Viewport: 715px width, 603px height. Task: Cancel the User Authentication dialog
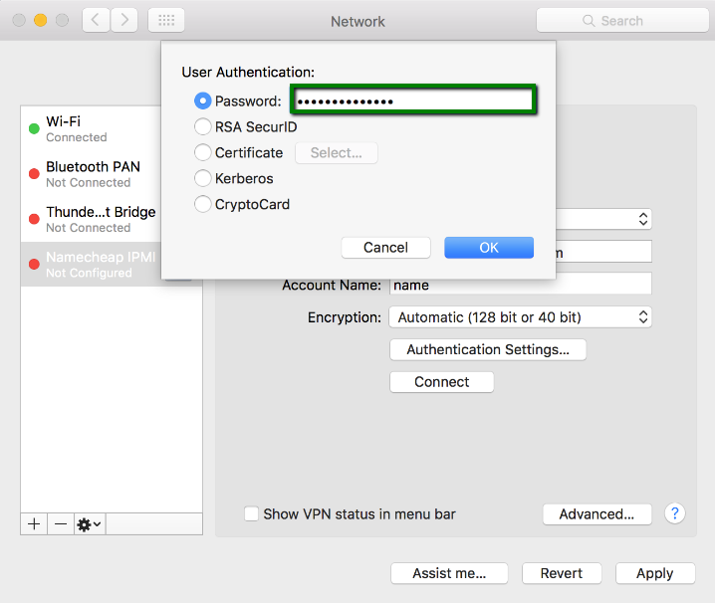tap(385, 248)
